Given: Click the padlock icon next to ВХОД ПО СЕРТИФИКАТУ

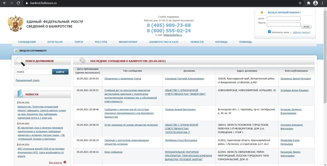Looking at the screenshot, I should (16, 50).
